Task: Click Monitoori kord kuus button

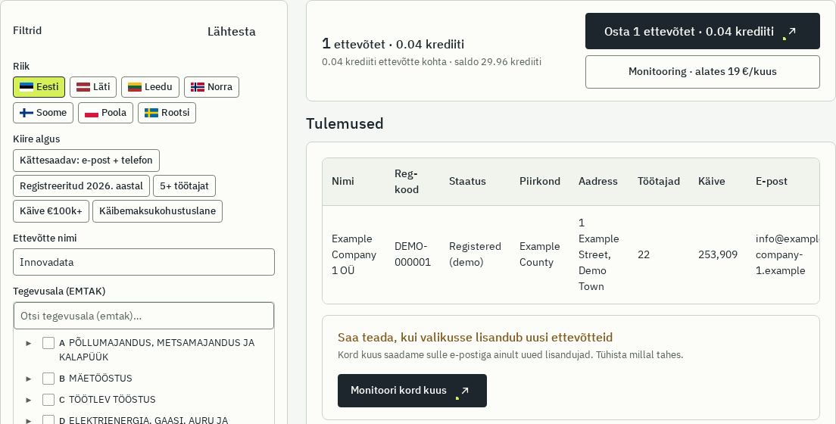Action: click(x=412, y=391)
